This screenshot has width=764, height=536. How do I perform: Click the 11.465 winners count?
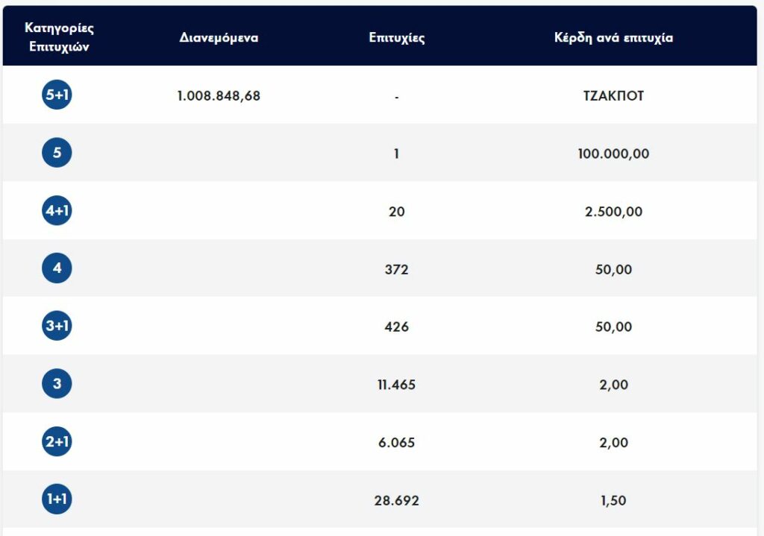pos(397,385)
